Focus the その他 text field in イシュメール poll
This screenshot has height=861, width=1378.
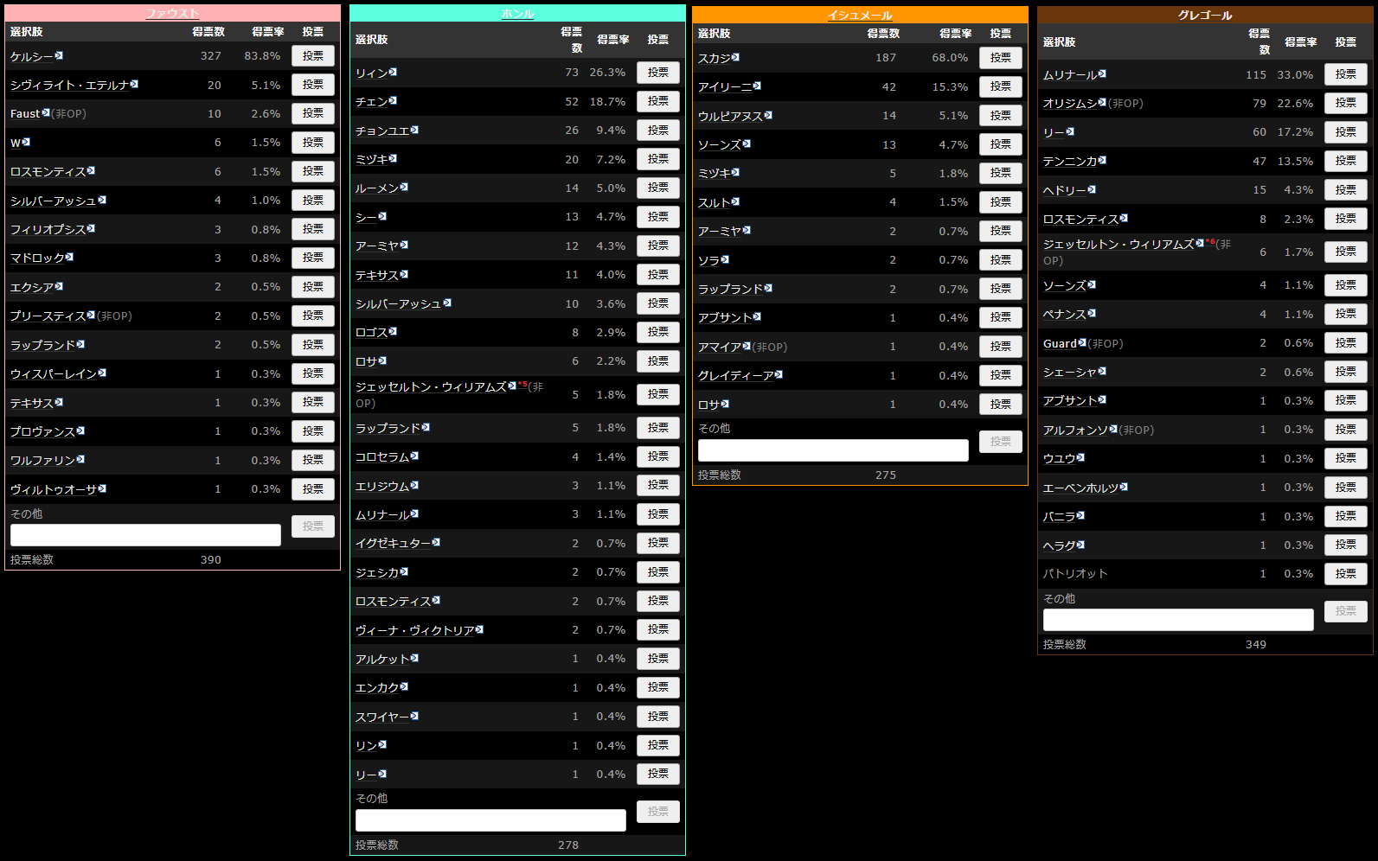point(833,450)
